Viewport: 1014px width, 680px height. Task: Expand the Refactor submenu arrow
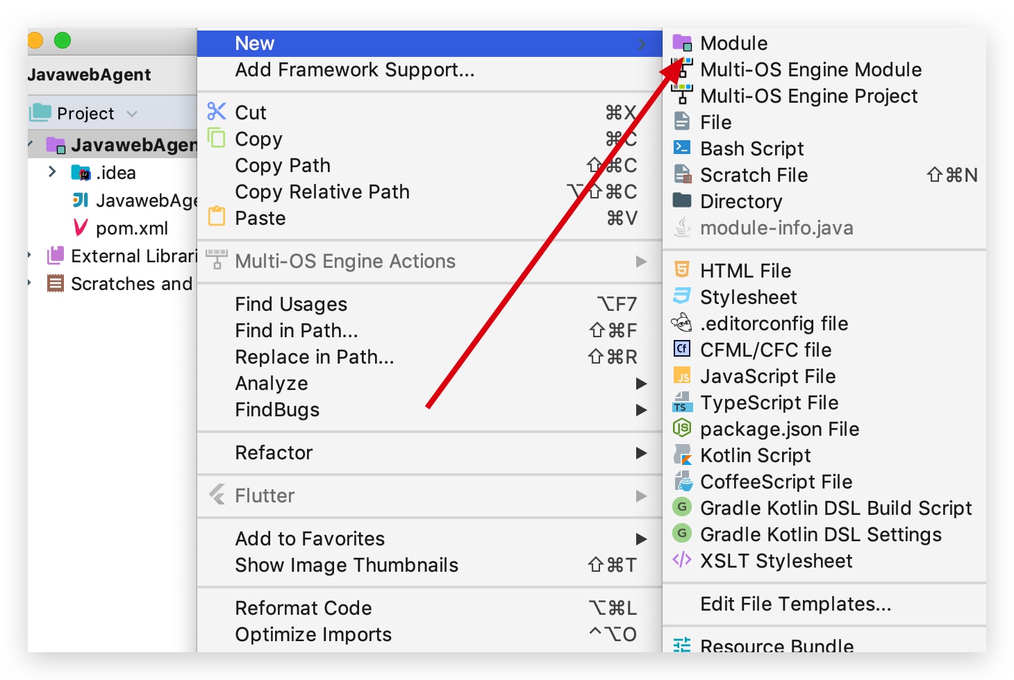click(x=641, y=453)
